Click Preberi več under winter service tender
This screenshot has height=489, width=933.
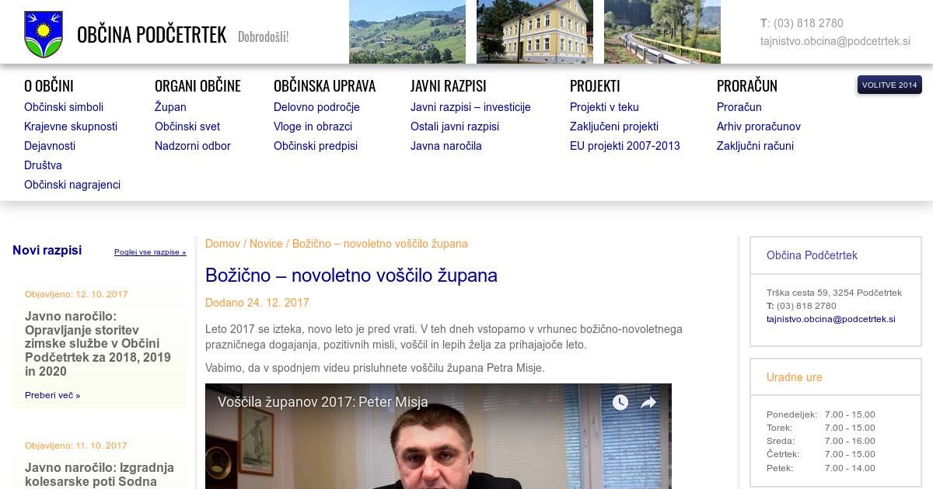coord(52,395)
